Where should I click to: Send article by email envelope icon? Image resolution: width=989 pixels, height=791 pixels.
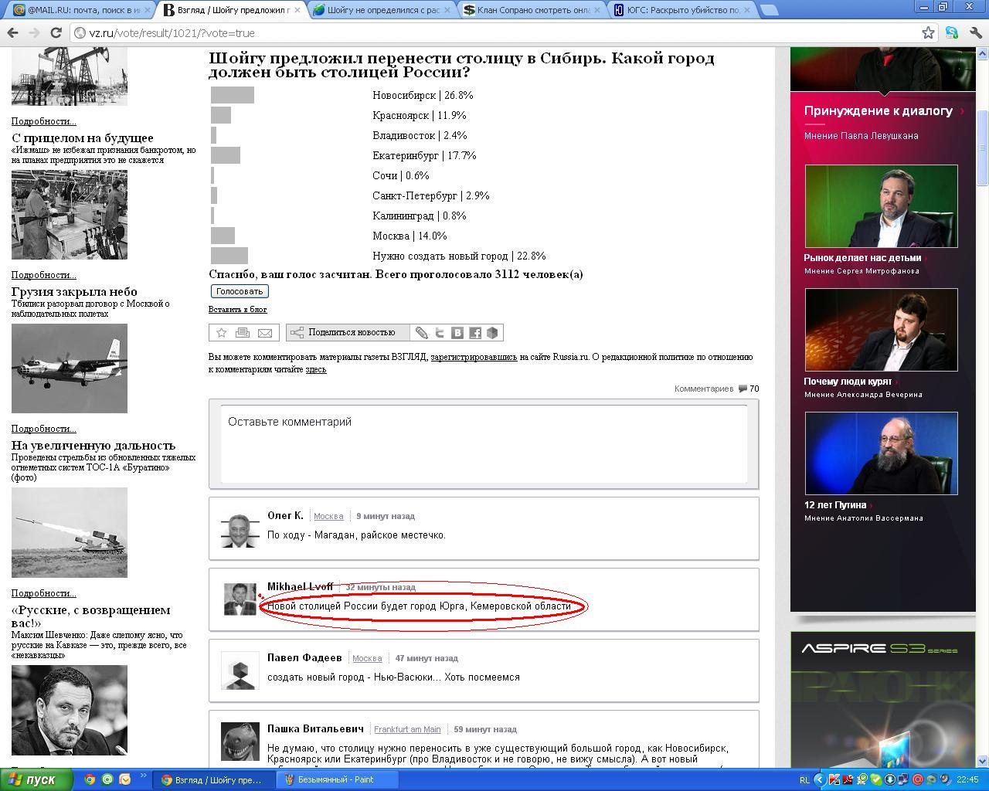[264, 333]
